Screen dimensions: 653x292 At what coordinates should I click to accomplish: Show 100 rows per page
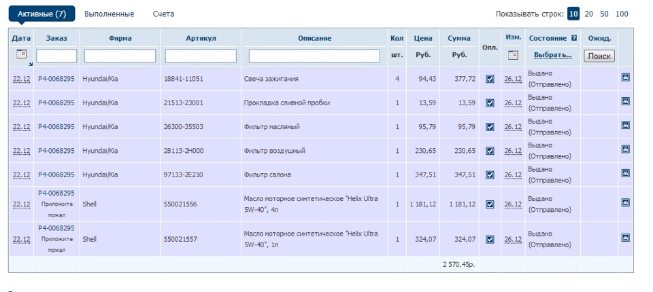tap(622, 14)
